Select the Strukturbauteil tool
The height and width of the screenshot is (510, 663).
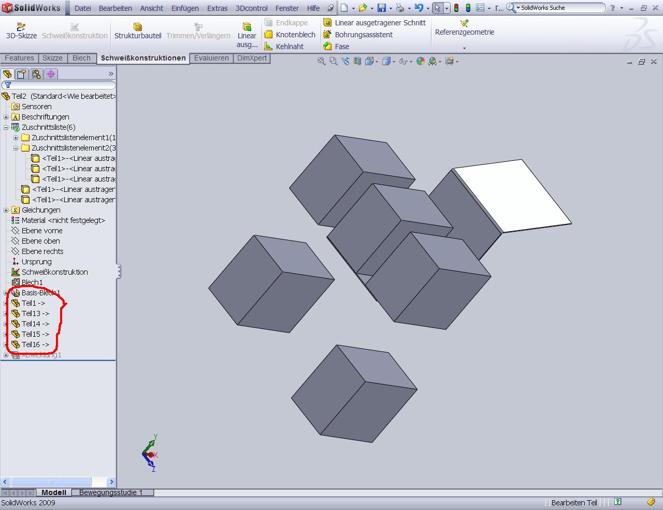138,31
